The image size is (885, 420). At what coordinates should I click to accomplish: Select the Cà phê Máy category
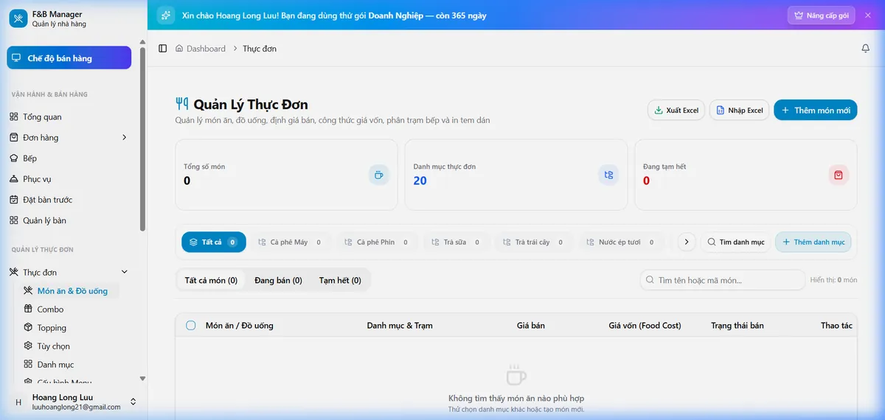[290, 242]
